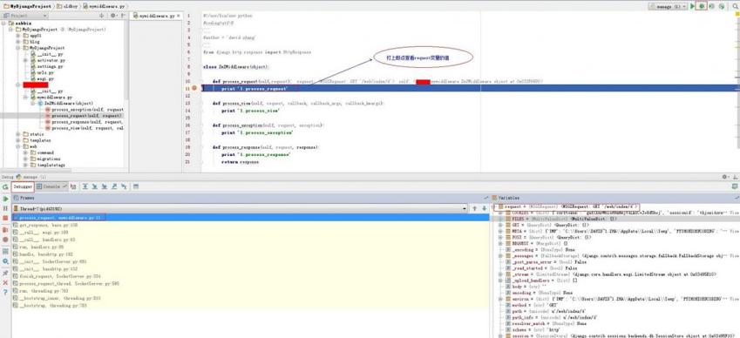This screenshot has width=740, height=338.
Task: Open settings.py in project tree
Action: (46, 66)
